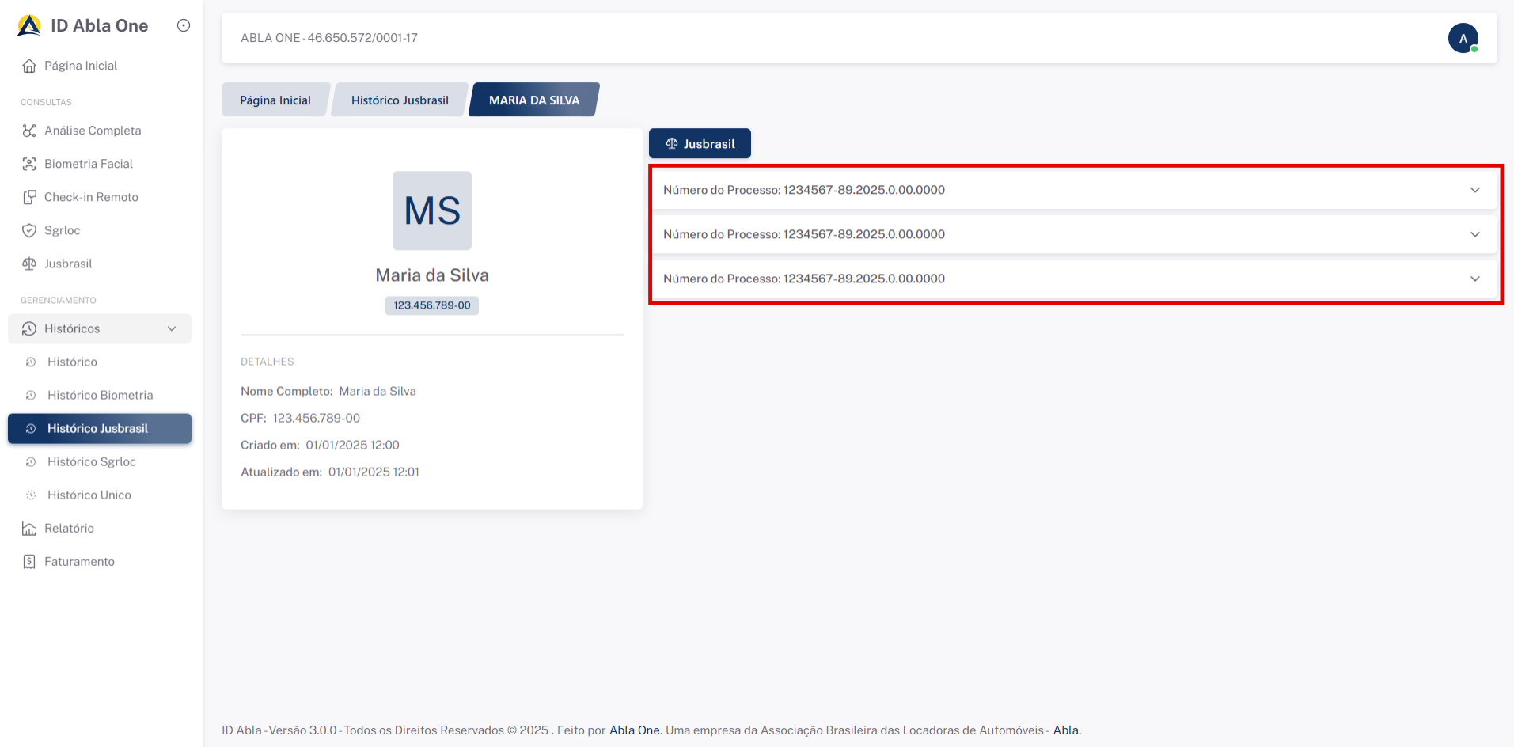Click the Check-in Remoto sidebar icon

pyautogui.click(x=29, y=197)
